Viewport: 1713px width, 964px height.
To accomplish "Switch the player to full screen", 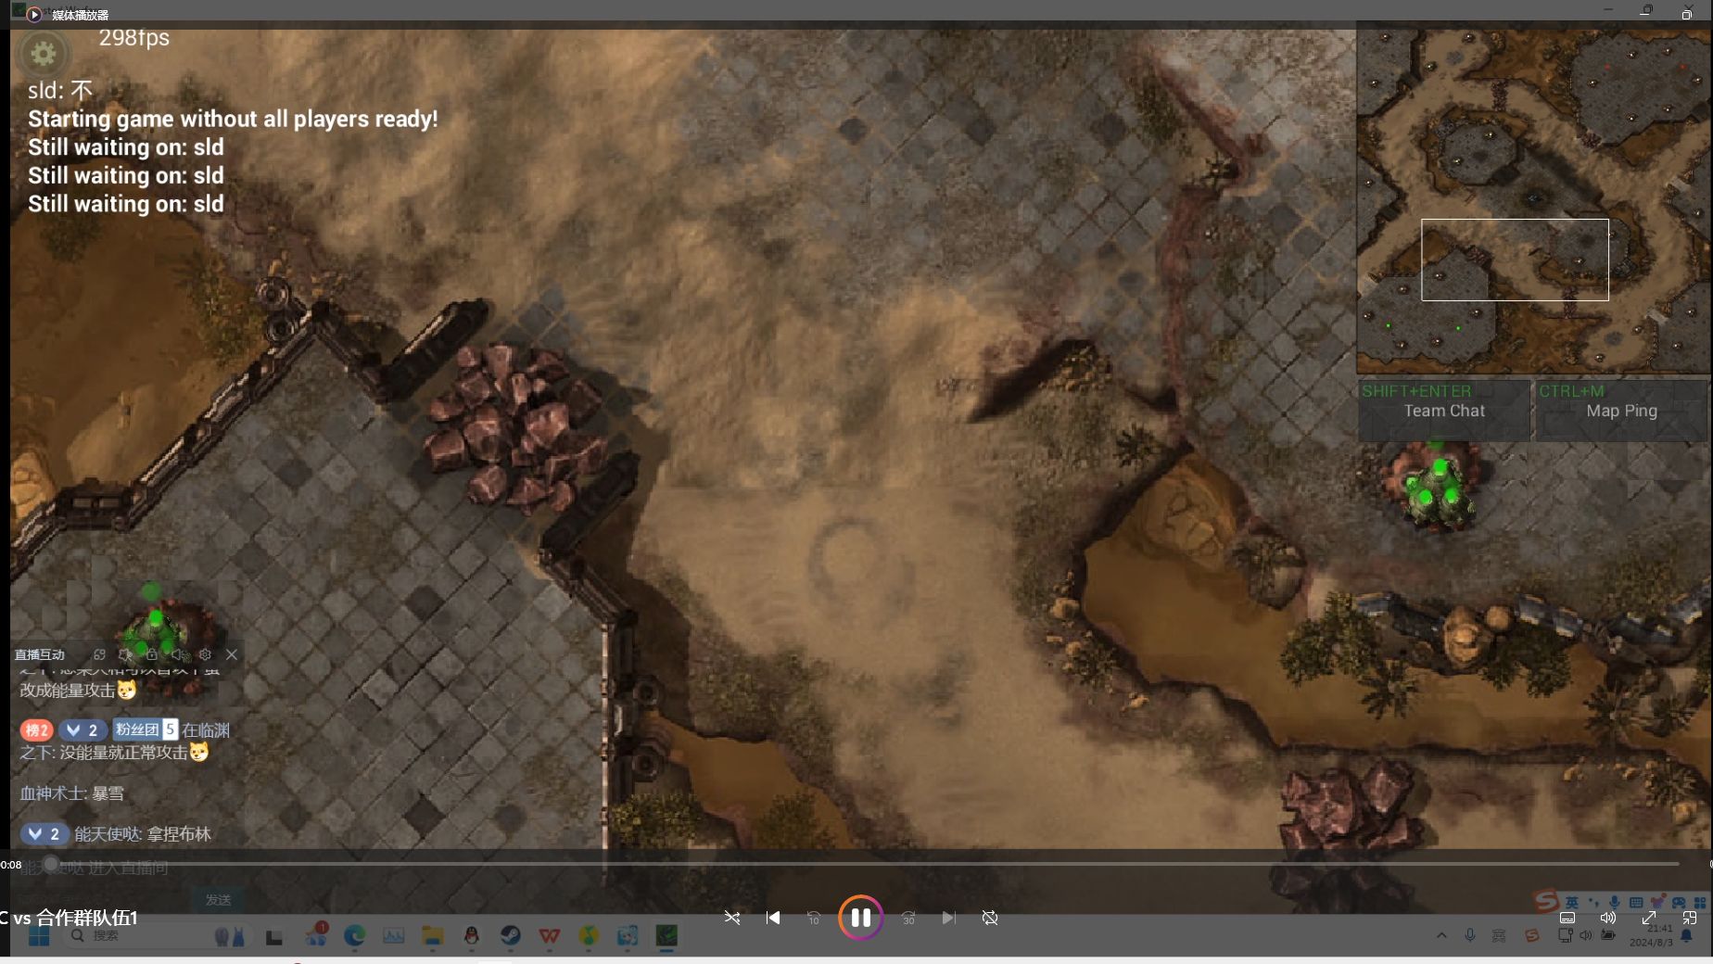I will (x=1649, y=918).
